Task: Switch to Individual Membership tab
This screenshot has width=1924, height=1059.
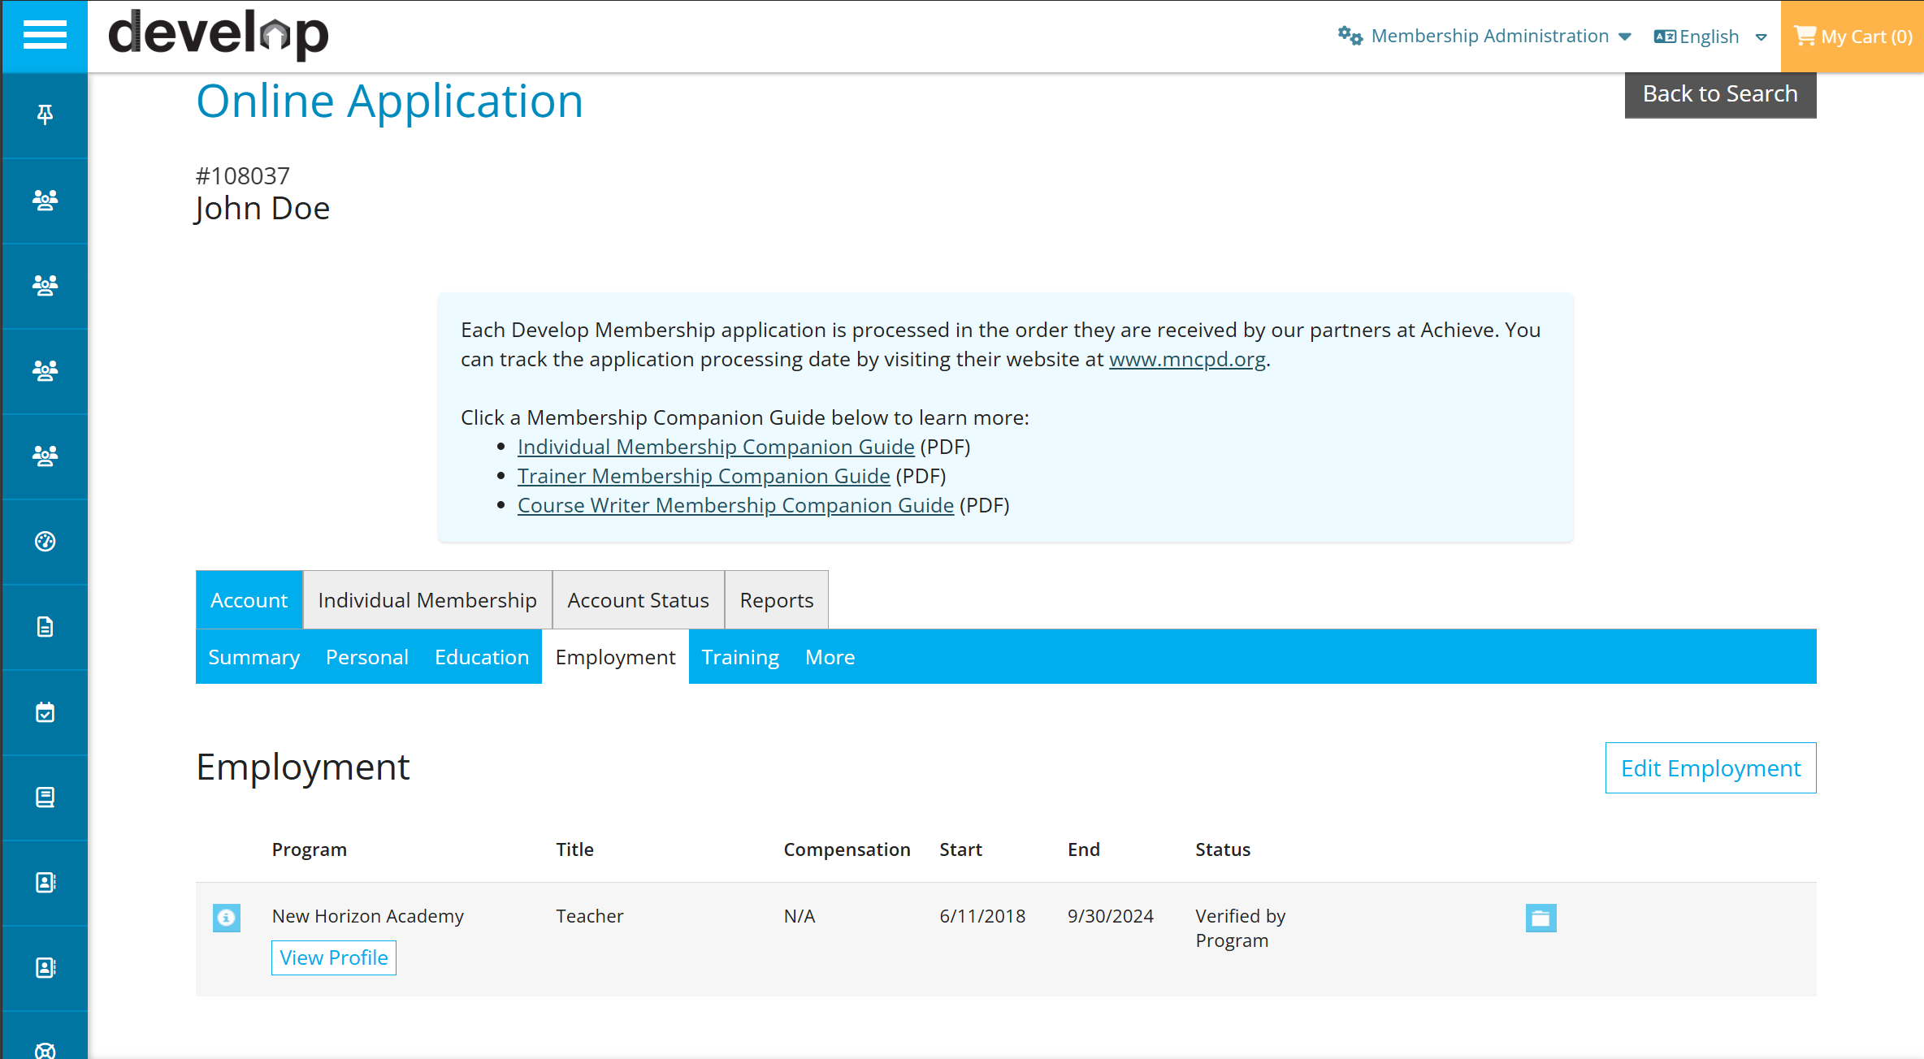Action: pyautogui.click(x=427, y=600)
